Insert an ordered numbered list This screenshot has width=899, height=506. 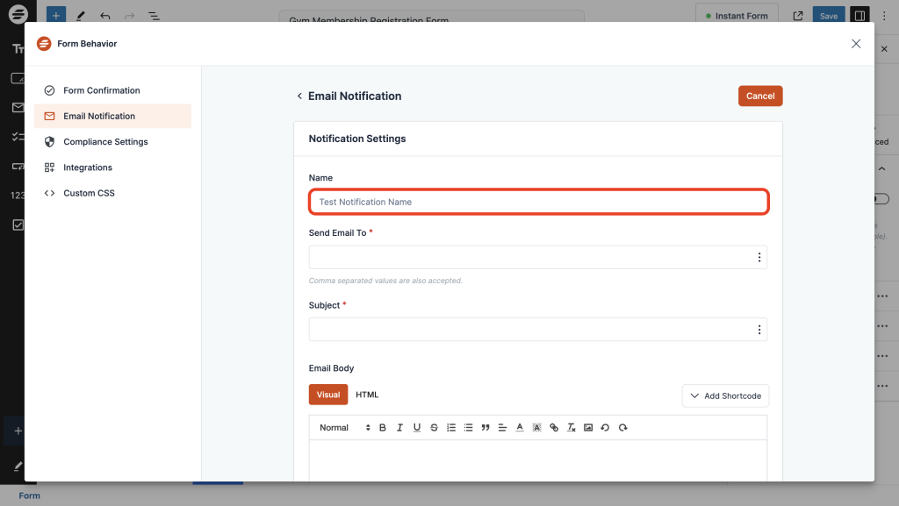click(451, 428)
